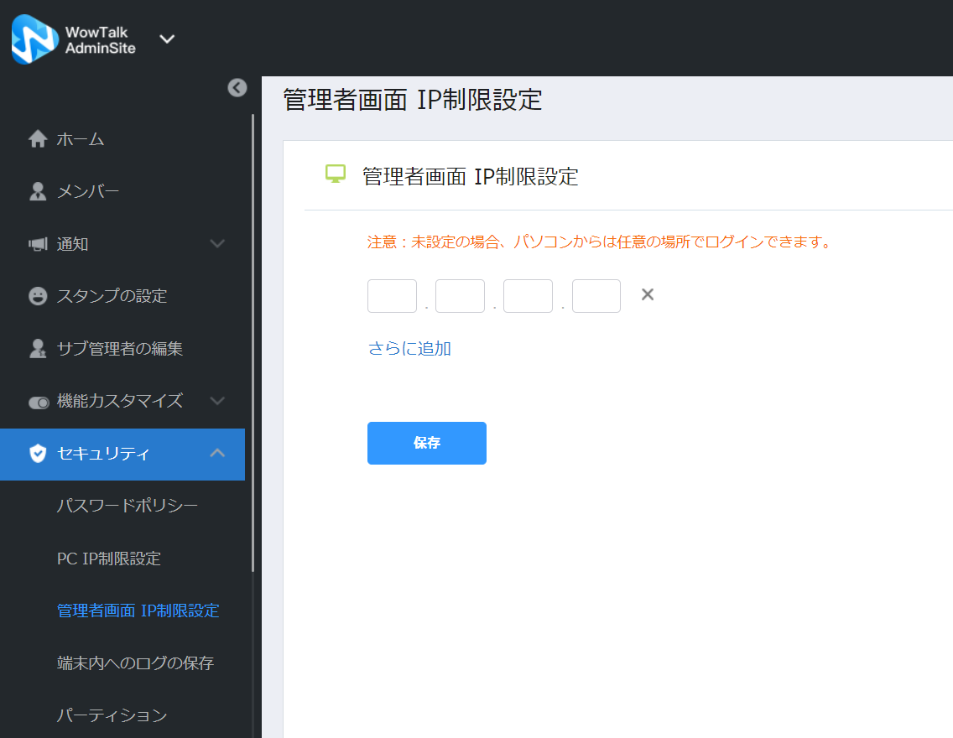Expand the 通知 menu chevron
This screenshot has width=953, height=738.
click(217, 243)
